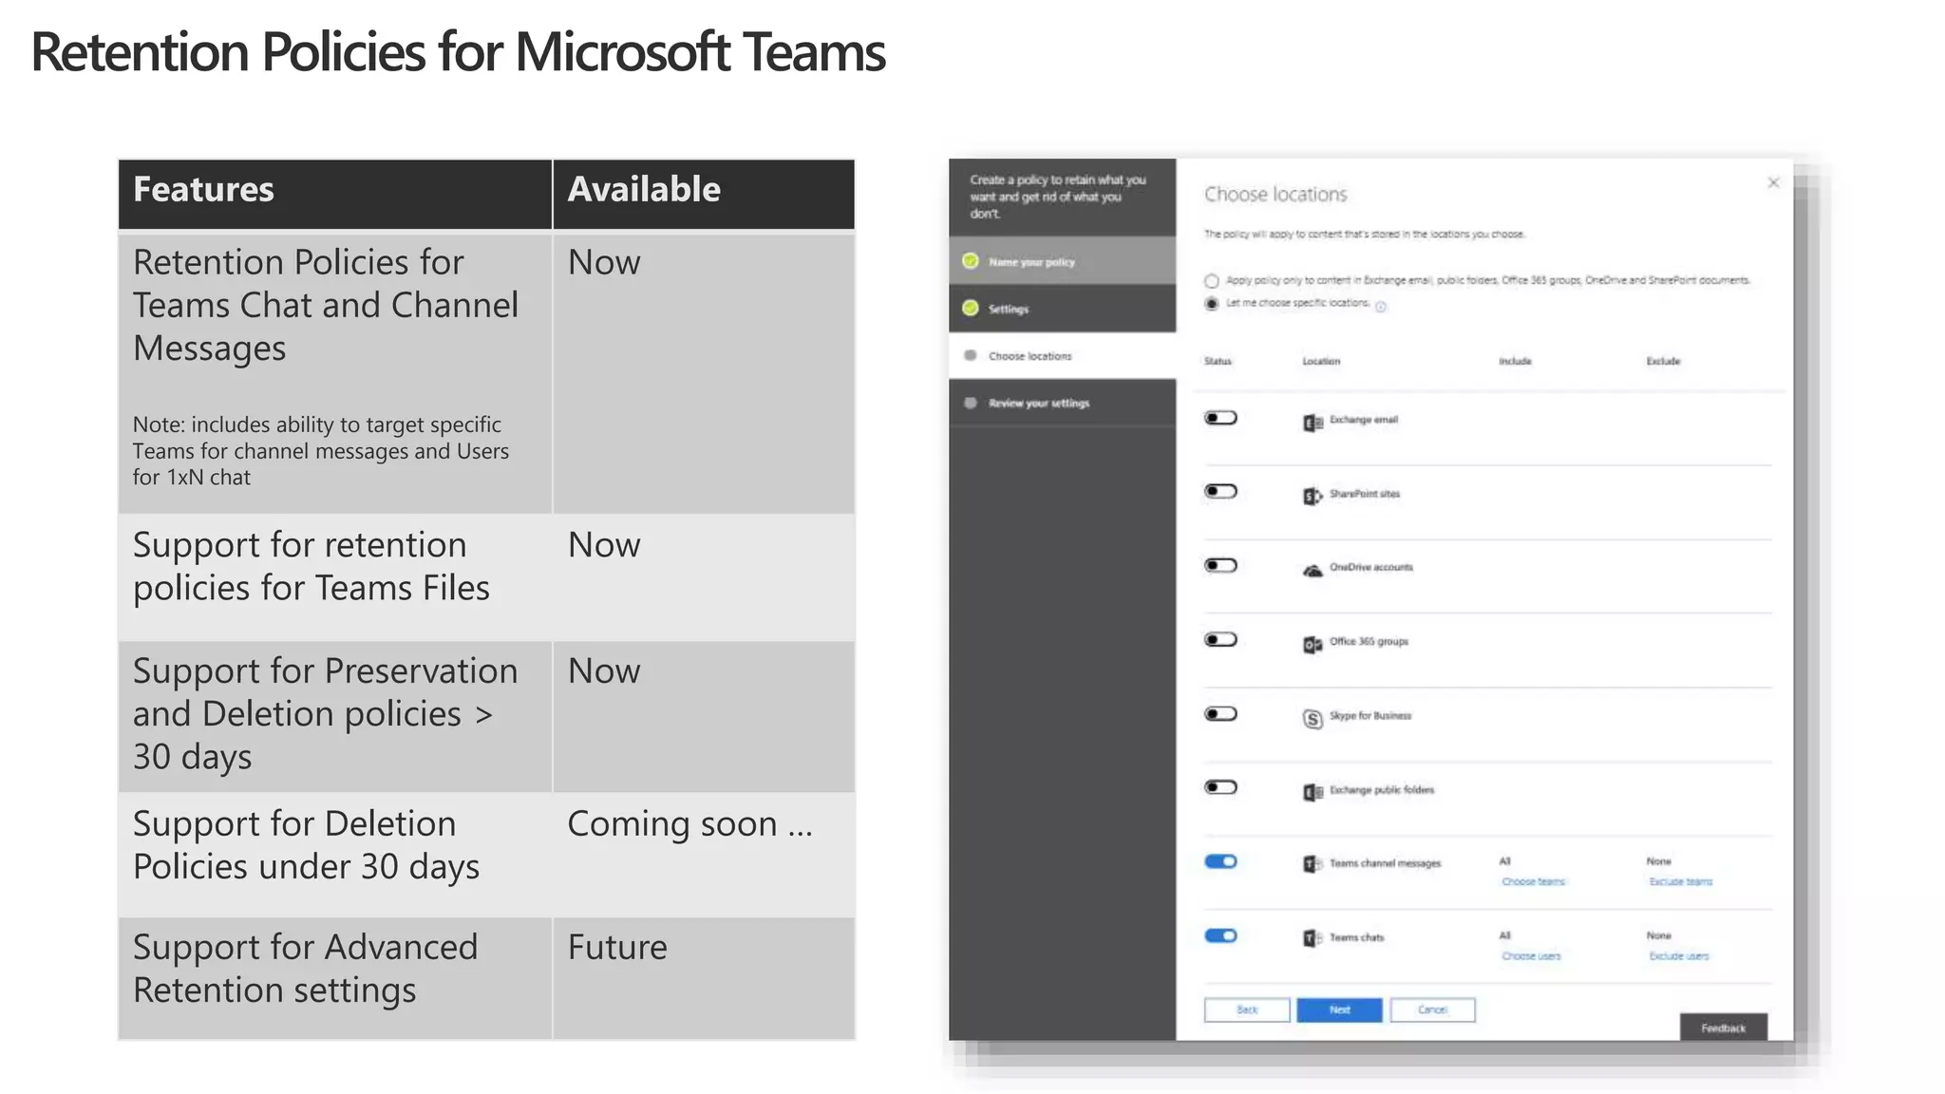Click the Choose locations heading

click(x=1275, y=195)
